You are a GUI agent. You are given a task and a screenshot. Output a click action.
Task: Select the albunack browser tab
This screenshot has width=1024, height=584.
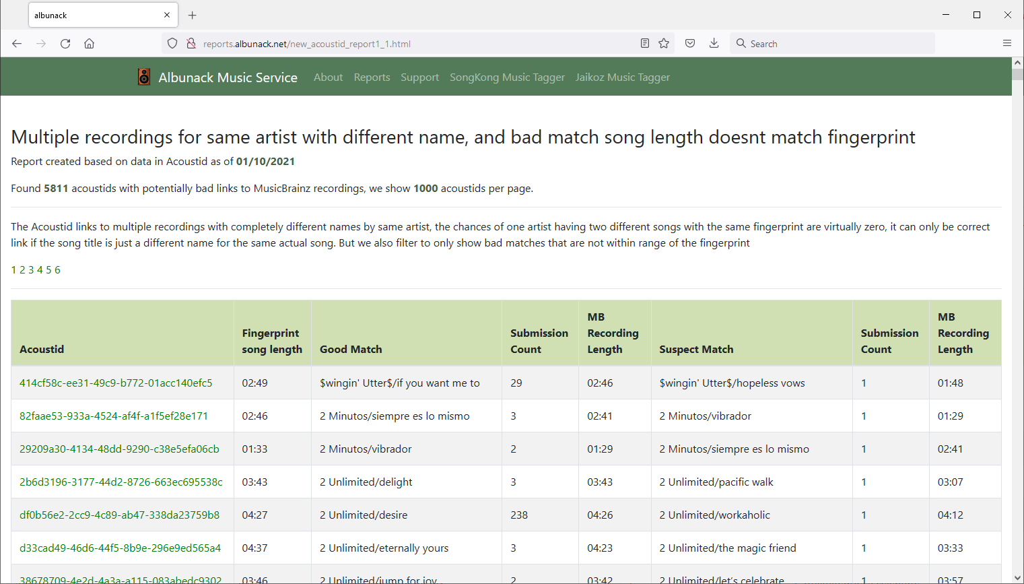coord(103,15)
